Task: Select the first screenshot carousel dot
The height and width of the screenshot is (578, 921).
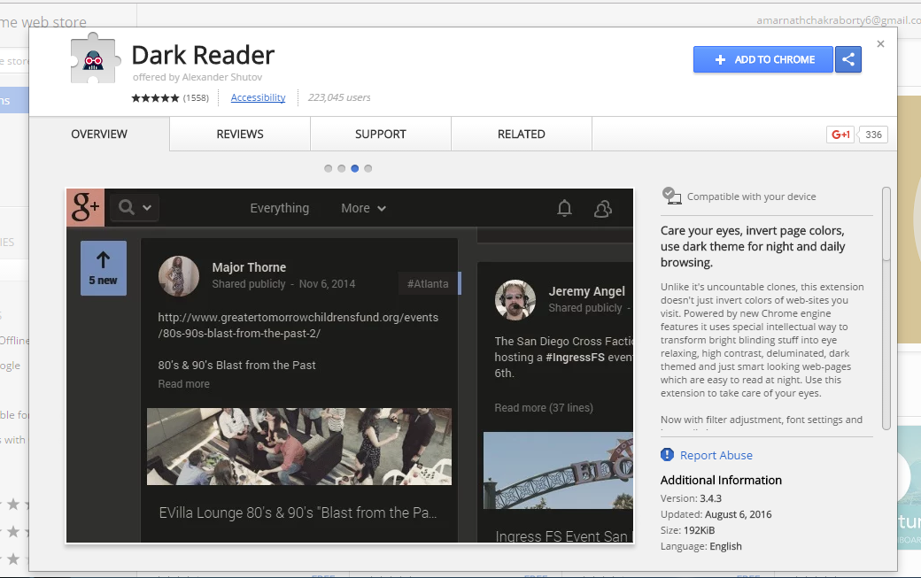Action: 329,168
